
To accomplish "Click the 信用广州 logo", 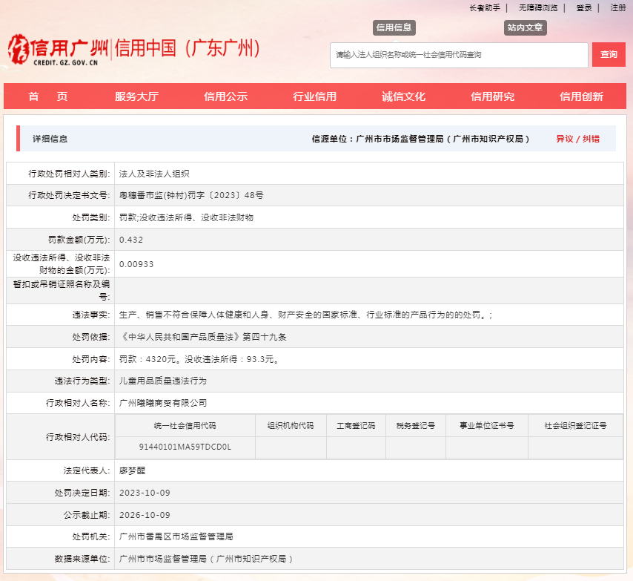I will coord(58,50).
